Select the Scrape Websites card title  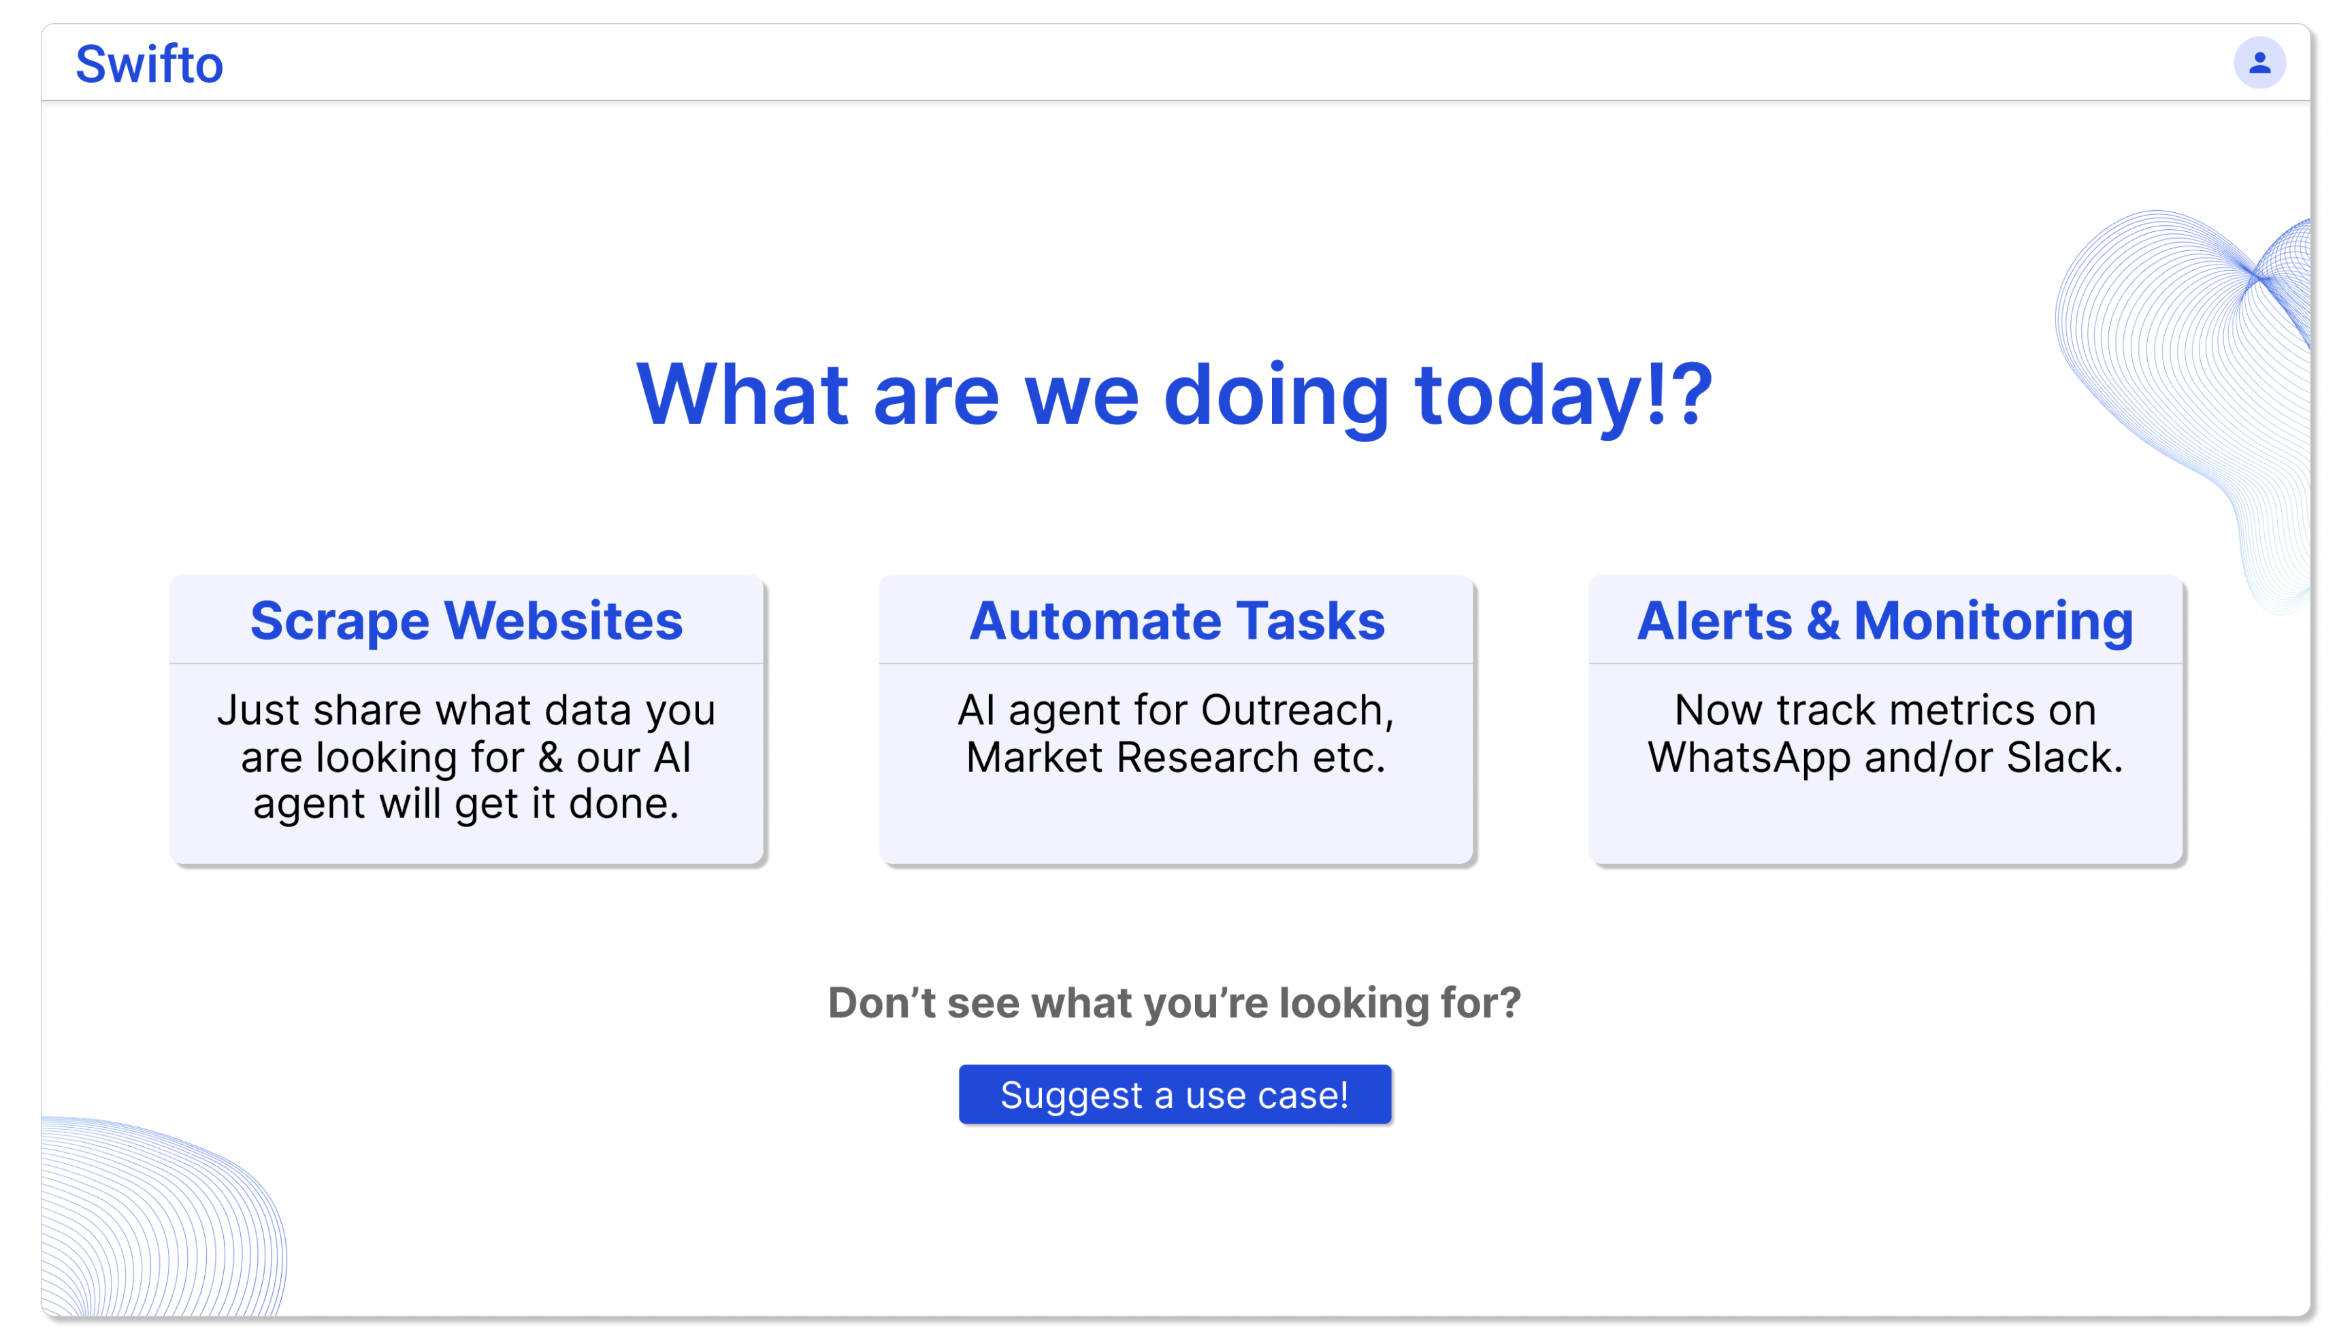(467, 620)
